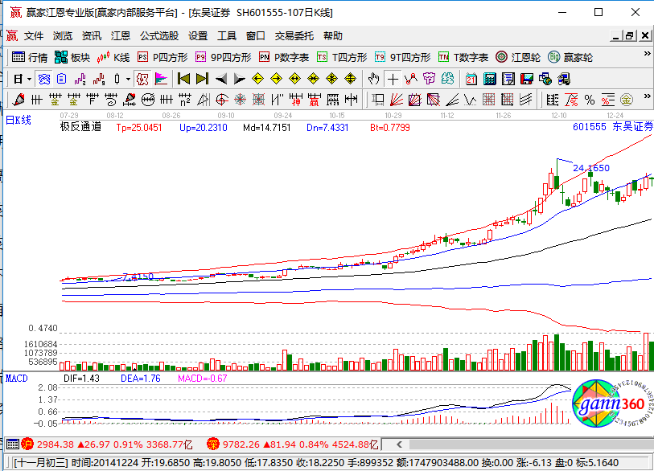Open the candlestick style dropdown arrow

click(x=128, y=79)
